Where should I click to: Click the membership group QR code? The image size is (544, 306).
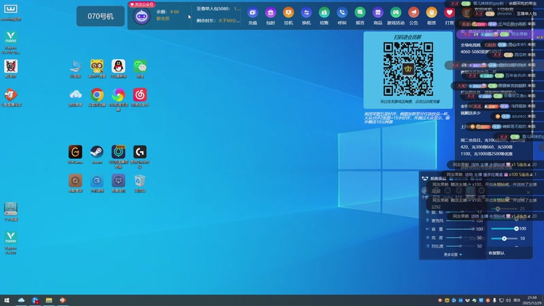(x=408, y=69)
